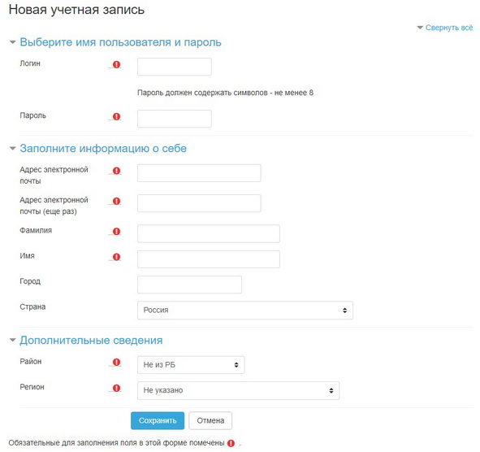Open the Страна dropdown showing Россия
480x452 pixels.
(x=245, y=310)
